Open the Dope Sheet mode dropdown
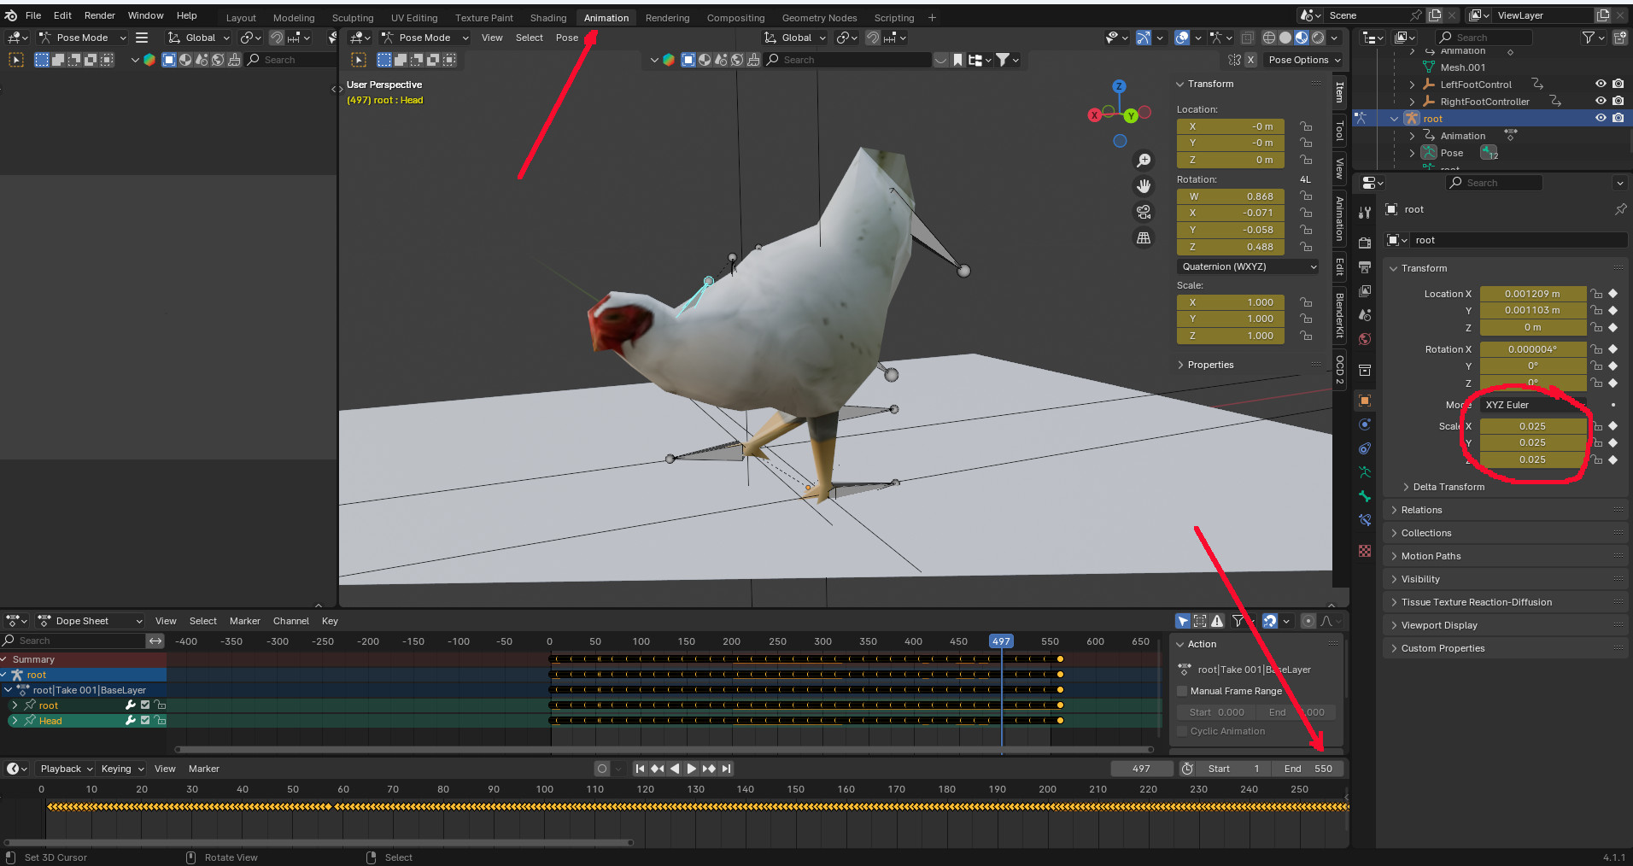 click(x=91, y=621)
